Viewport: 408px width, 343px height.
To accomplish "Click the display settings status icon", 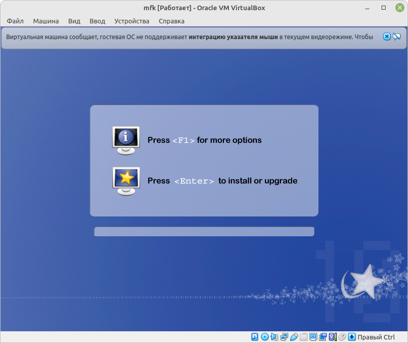I will [313, 337].
